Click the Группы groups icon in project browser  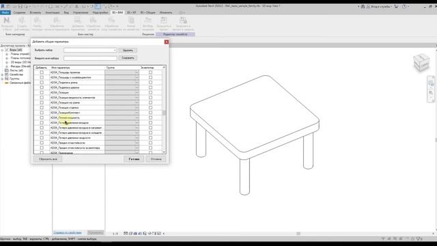(7, 79)
